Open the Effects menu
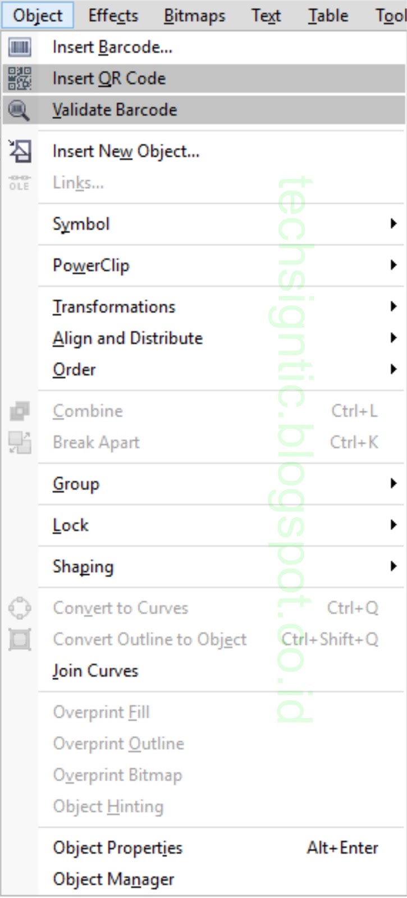The height and width of the screenshot is (898, 407). tap(113, 15)
